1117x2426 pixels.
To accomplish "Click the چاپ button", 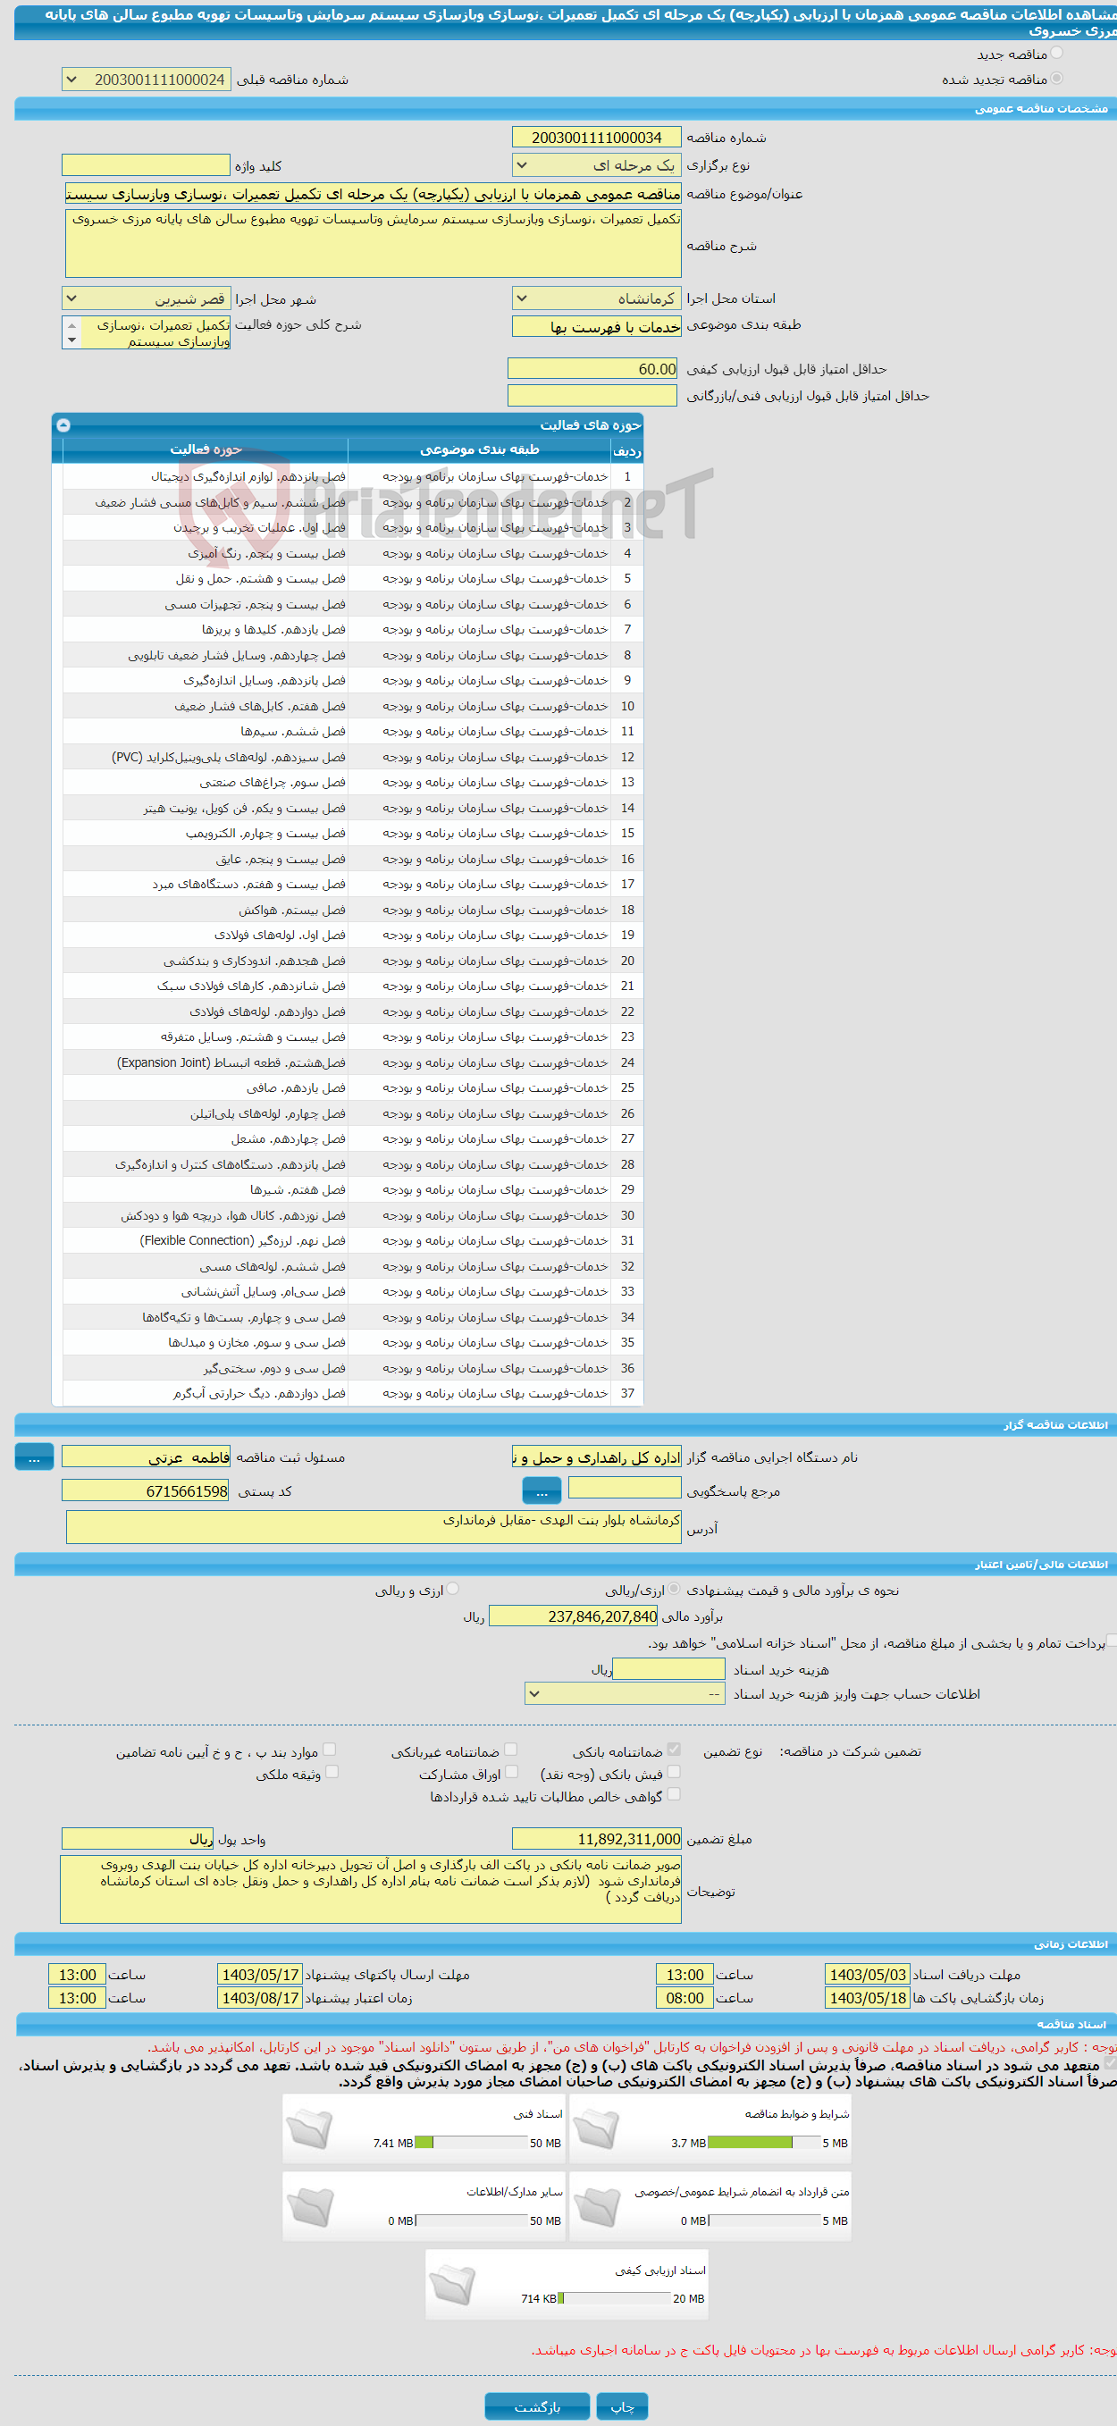I will 622,2406.
